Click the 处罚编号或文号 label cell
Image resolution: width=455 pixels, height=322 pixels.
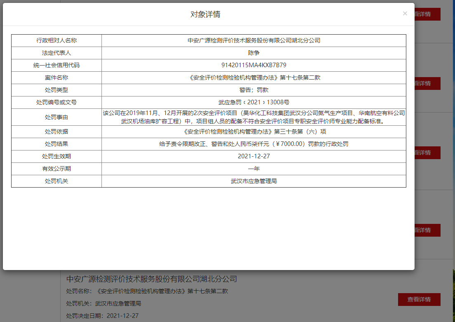coord(57,103)
